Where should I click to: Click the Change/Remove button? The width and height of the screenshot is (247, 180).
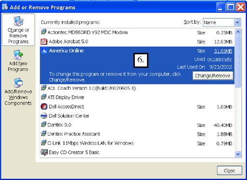[213, 76]
